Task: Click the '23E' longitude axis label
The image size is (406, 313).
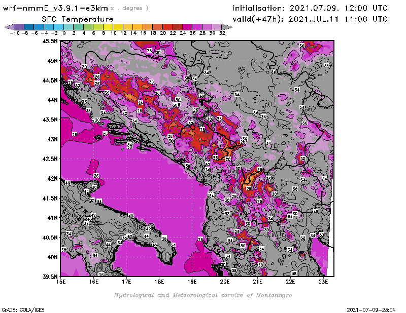Action: click(323, 282)
